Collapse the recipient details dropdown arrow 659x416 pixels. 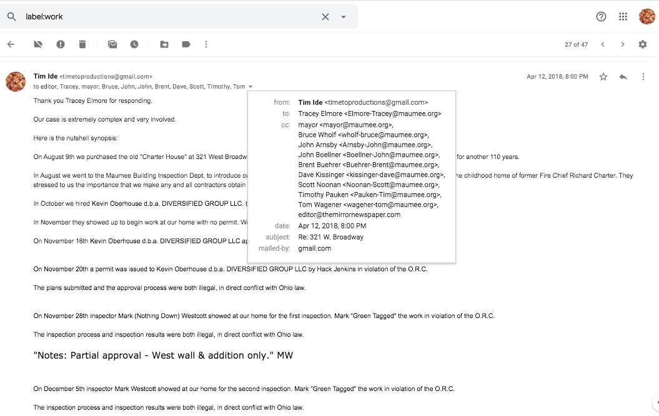click(250, 87)
